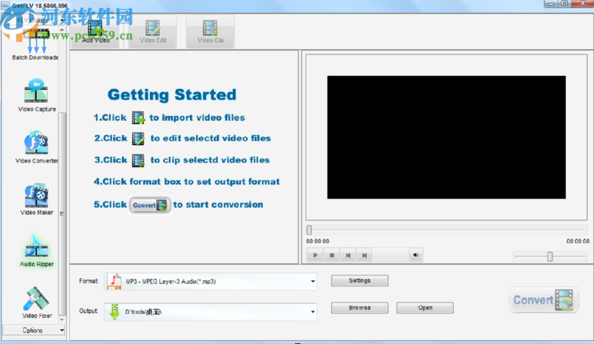Click the clip video icon in step 3

point(138,160)
